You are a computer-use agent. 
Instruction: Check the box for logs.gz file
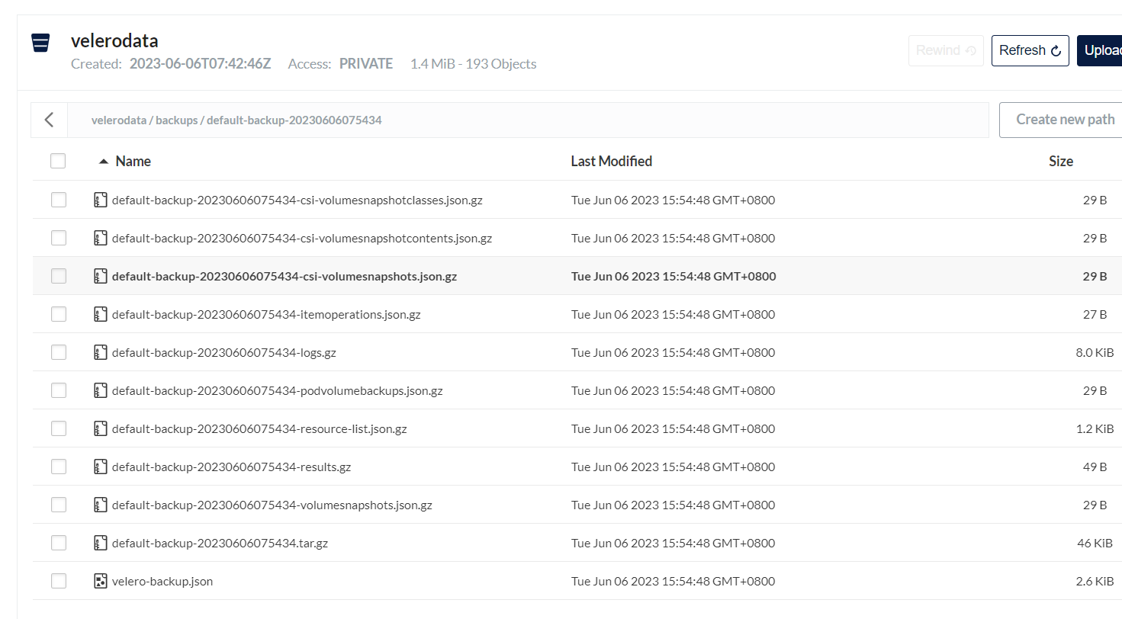tap(59, 353)
